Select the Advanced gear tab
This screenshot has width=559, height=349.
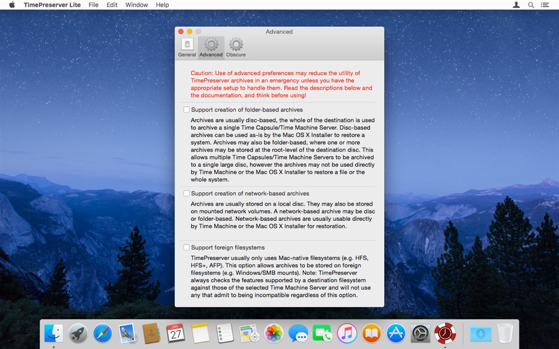(211, 48)
